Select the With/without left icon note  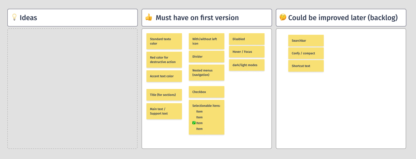pos(206,41)
